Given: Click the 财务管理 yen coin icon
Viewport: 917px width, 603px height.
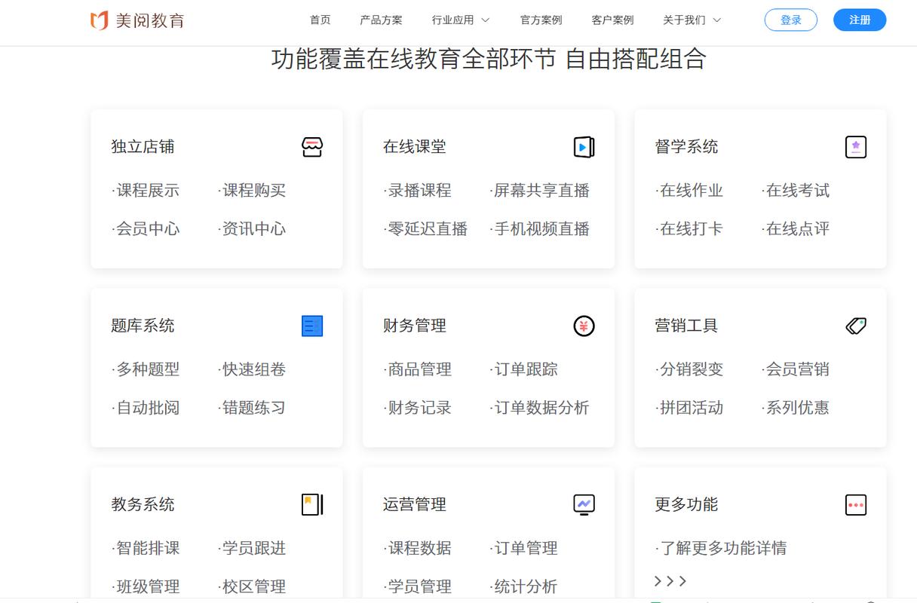Looking at the screenshot, I should 584,326.
